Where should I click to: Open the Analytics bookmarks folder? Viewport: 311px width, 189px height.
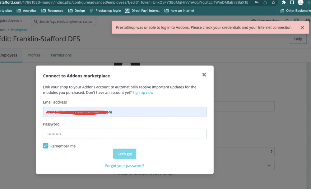[x=26, y=11]
